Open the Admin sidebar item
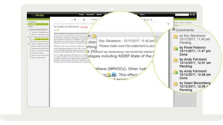This screenshot has width=223, height=125. coord(30,26)
